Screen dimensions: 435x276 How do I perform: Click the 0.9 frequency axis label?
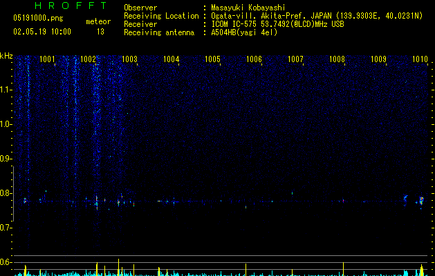[6, 159]
